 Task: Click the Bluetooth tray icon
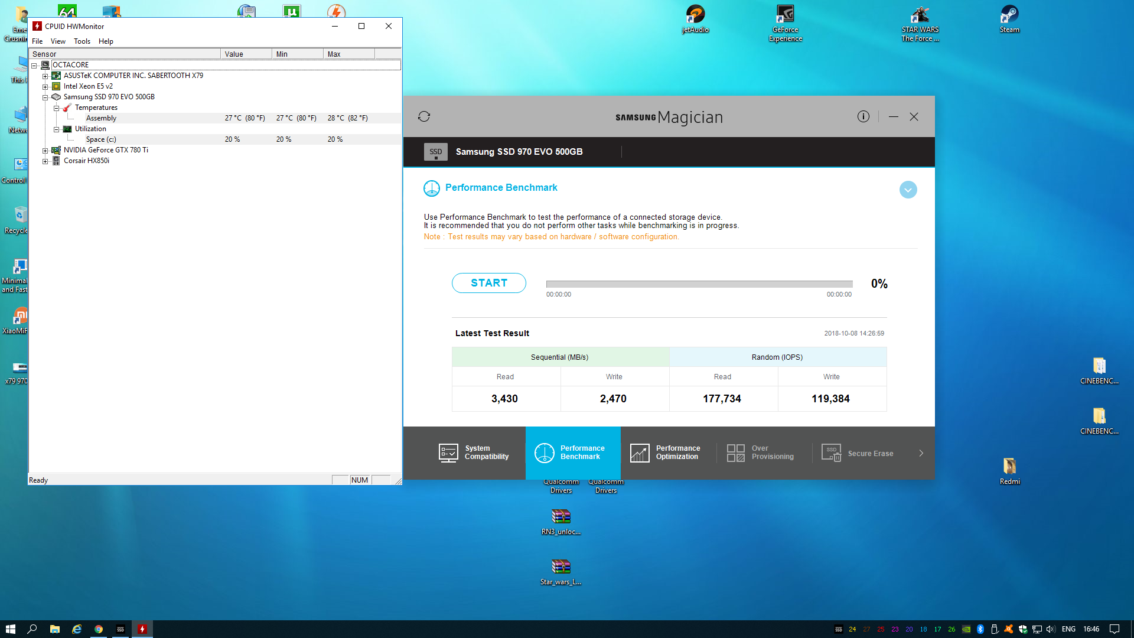pyautogui.click(x=980, y=629)
